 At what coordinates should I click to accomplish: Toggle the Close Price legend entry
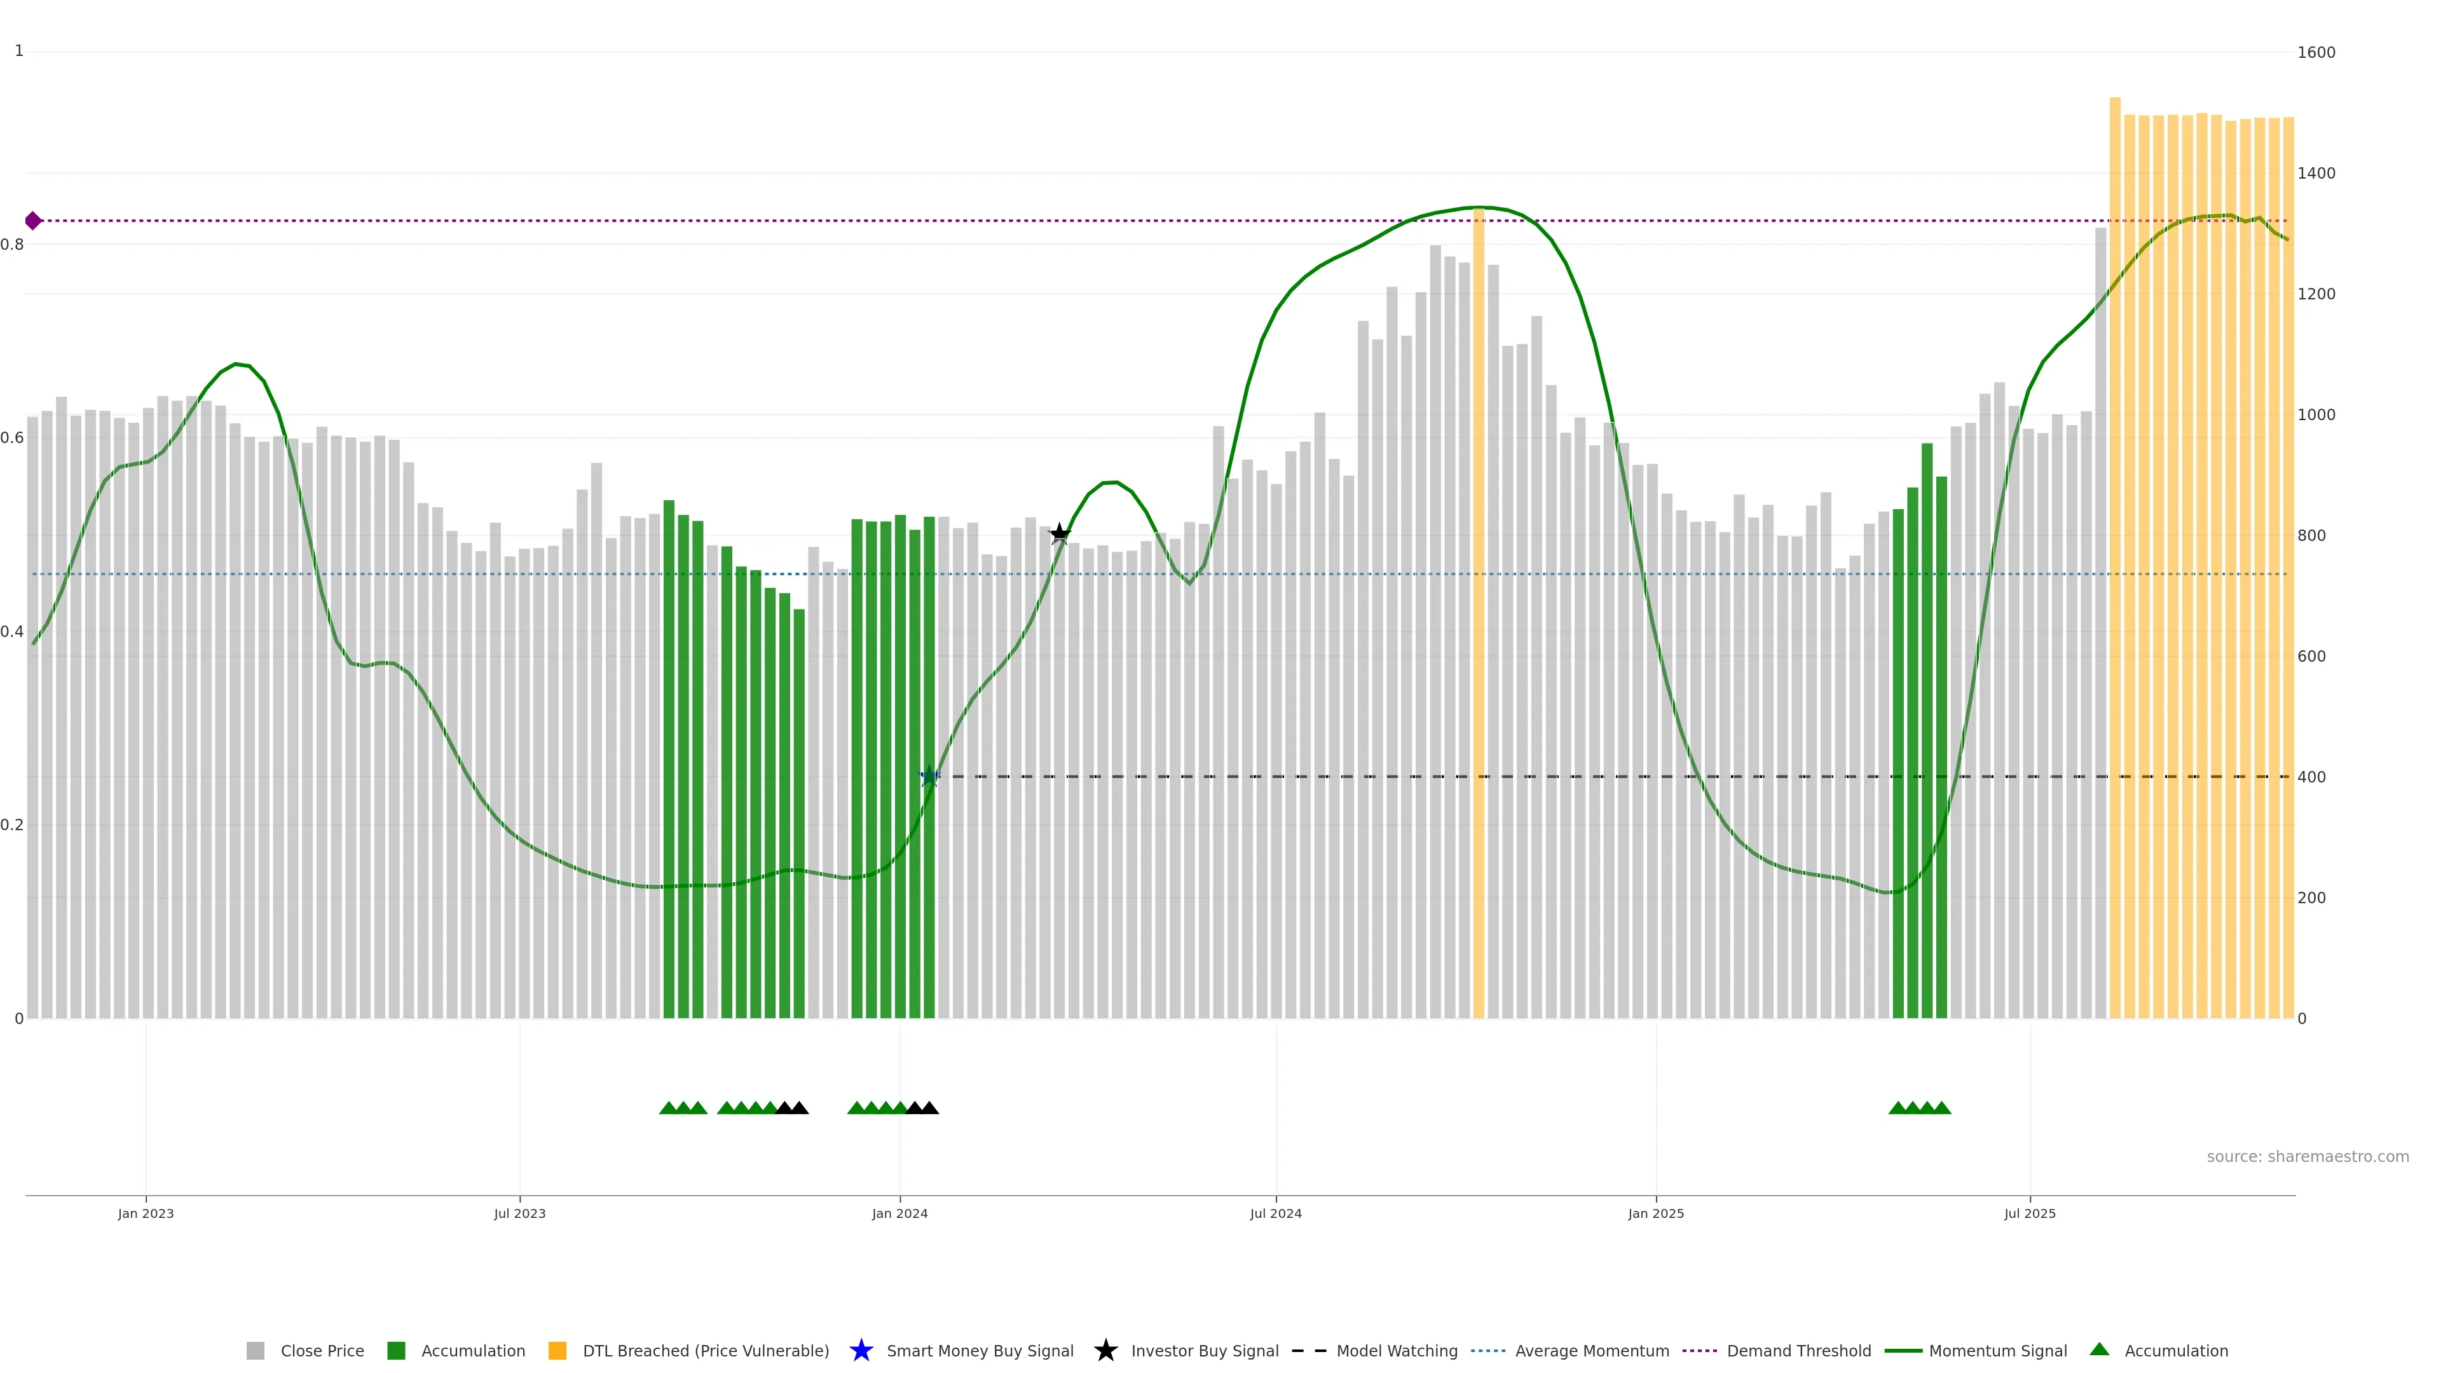(321, 1350)
